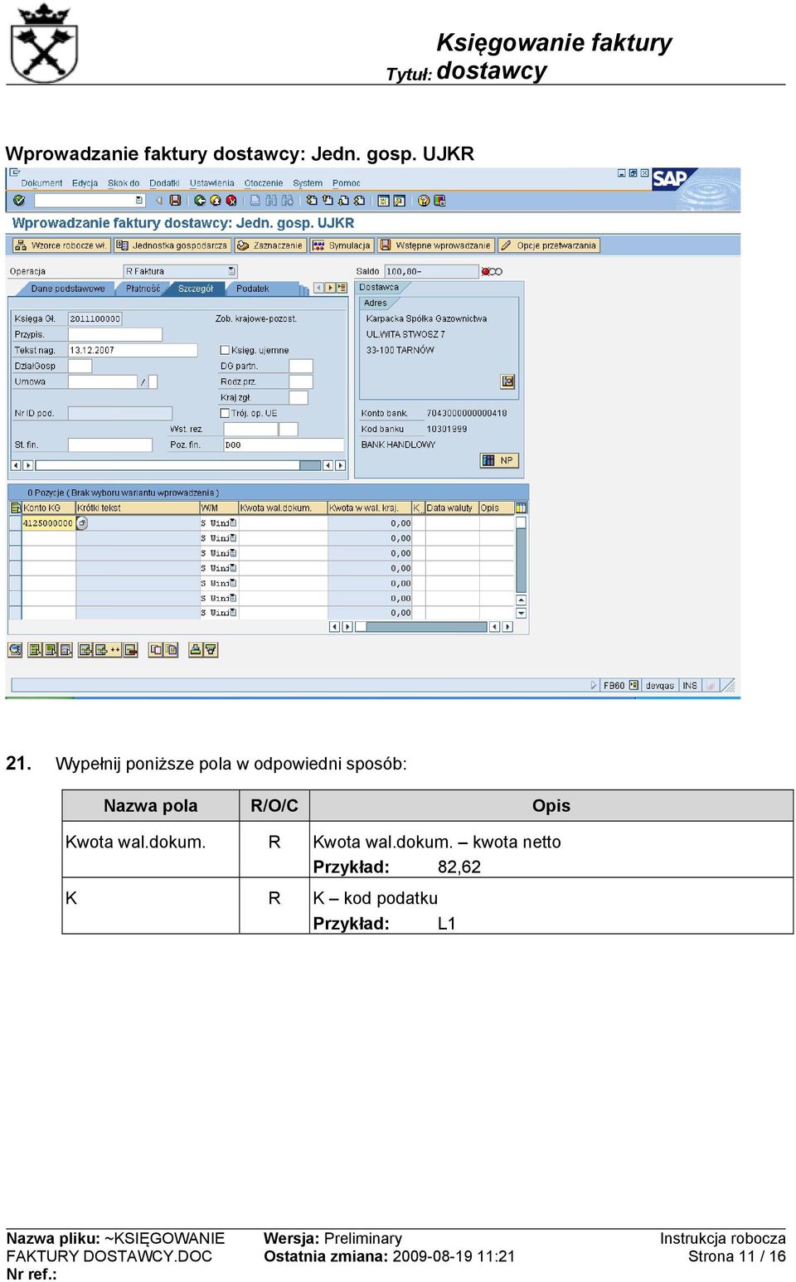796x1282 pixels.
Task: Click the Symulacja button
Action: 342,245
